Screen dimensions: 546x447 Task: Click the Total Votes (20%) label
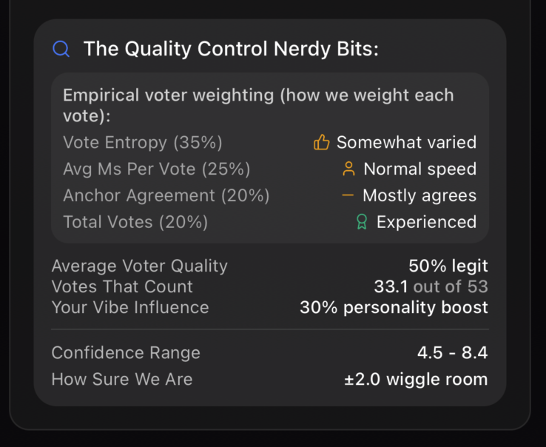tap(135, 222)
